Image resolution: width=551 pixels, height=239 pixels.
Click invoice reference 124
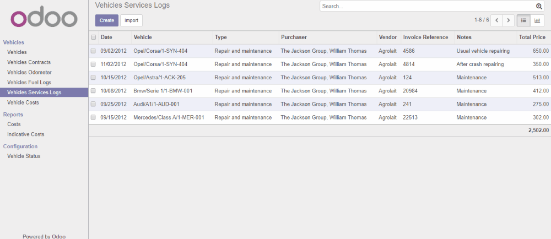coord(407,78)
